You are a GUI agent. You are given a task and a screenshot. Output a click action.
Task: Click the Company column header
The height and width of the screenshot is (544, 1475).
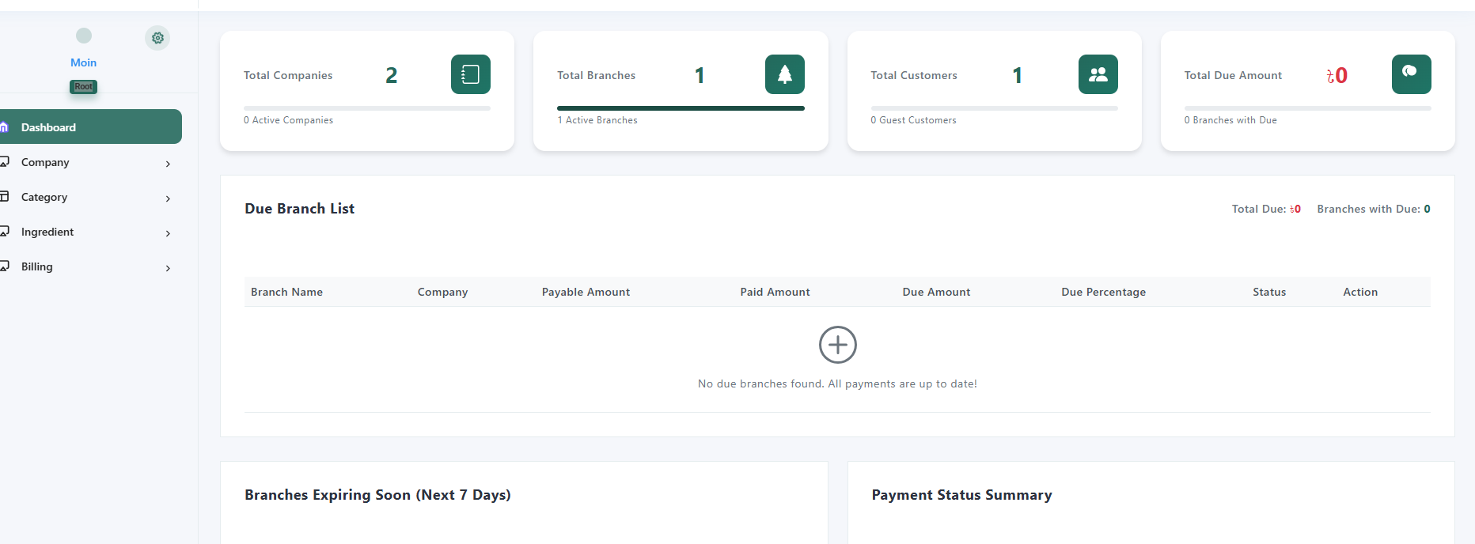click(443, 292)
